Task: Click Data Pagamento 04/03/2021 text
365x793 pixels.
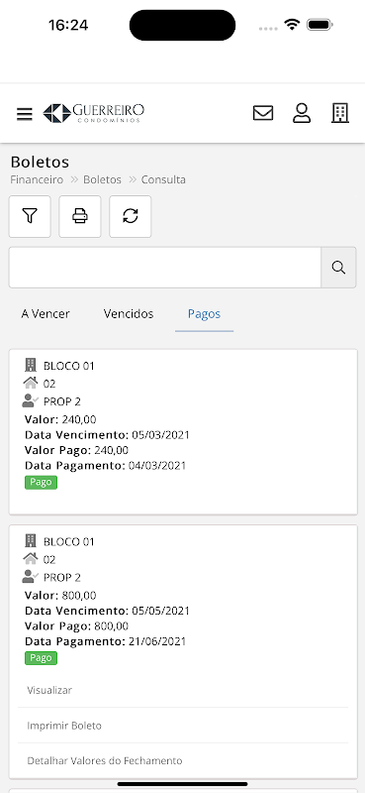Action: 105,466
